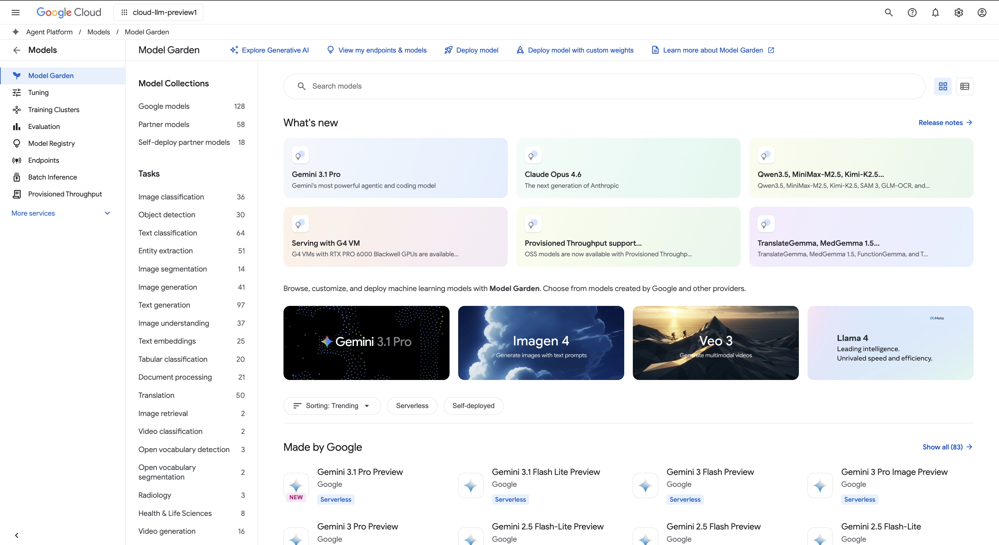Click the Models breadcrumb link
The height and width of the screenshot is (545, 999).
click(99, 32)
